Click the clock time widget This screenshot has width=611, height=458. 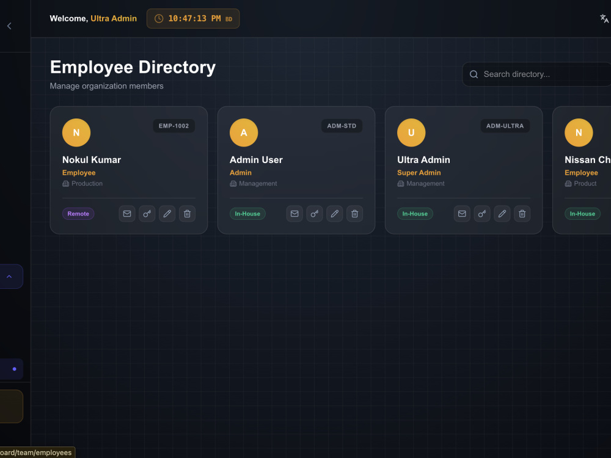193,19
